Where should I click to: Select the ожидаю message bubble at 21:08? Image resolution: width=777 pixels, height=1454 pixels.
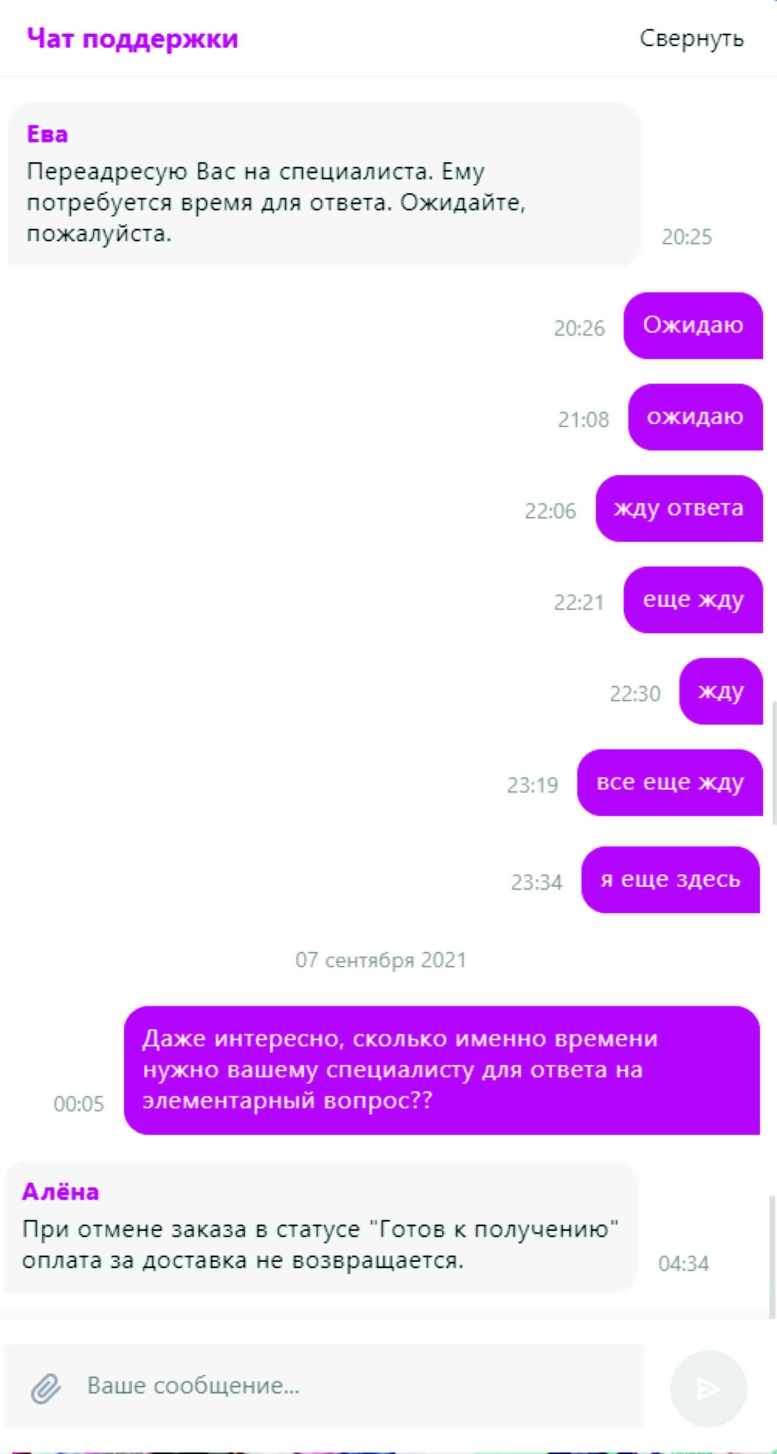(x=695, y=417)
